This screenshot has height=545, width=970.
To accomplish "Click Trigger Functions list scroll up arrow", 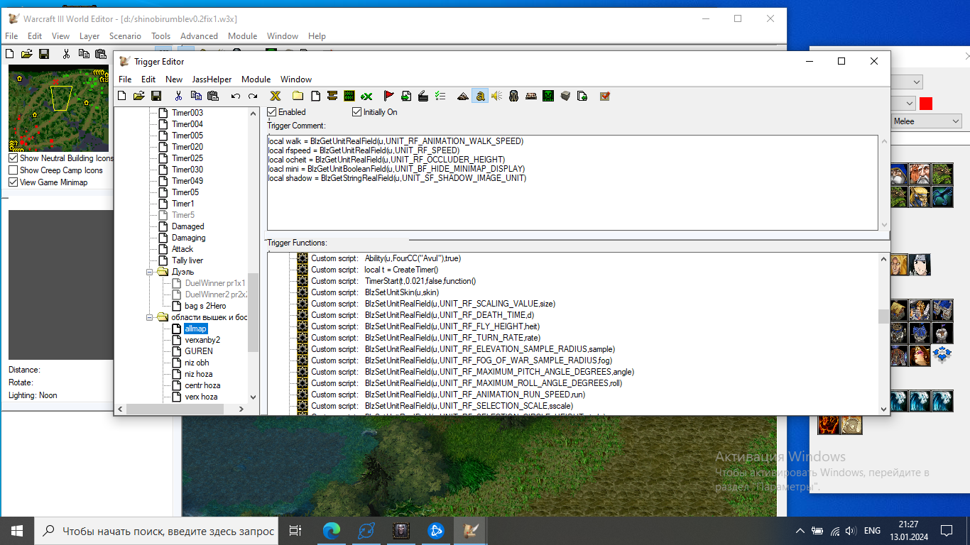I will 884,260.
